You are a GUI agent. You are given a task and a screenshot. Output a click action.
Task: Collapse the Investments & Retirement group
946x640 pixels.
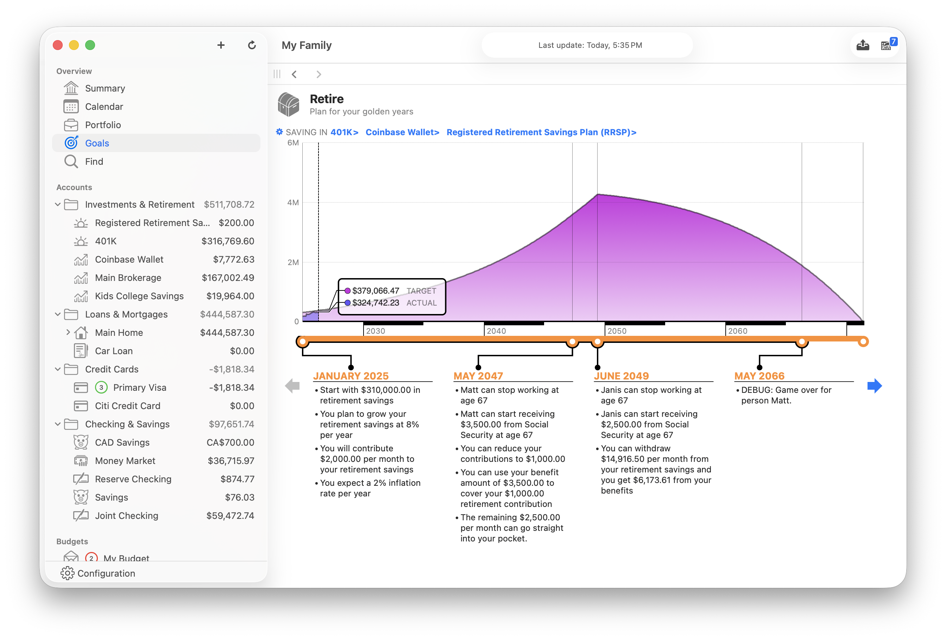click(57, 205)
